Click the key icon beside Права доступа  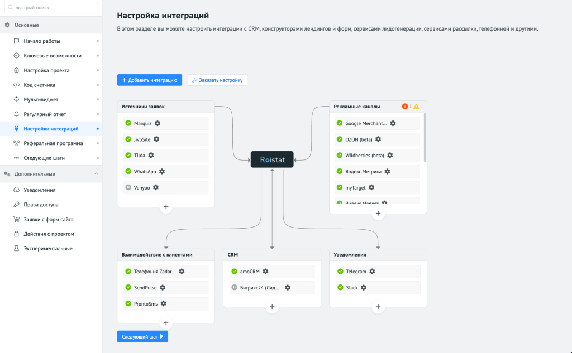point(16,204)
